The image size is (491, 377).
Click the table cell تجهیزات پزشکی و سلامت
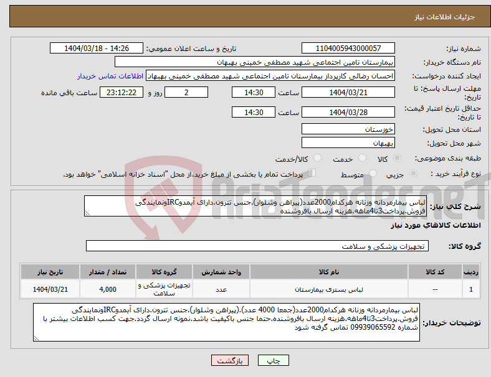tap(164, 289)
